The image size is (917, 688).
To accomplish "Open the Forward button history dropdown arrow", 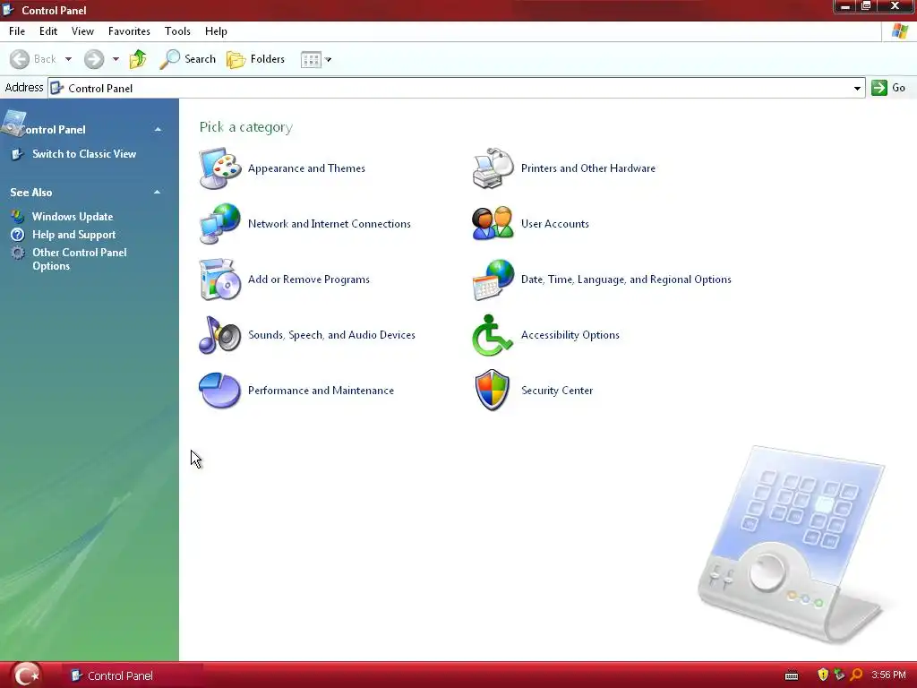I will [x=116, y=59].
